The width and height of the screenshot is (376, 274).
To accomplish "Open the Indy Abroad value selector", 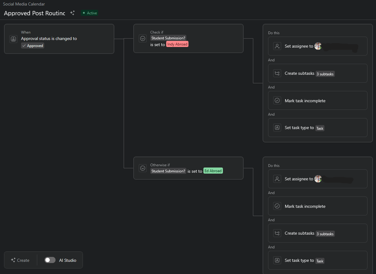I will [x=177, y=44].
